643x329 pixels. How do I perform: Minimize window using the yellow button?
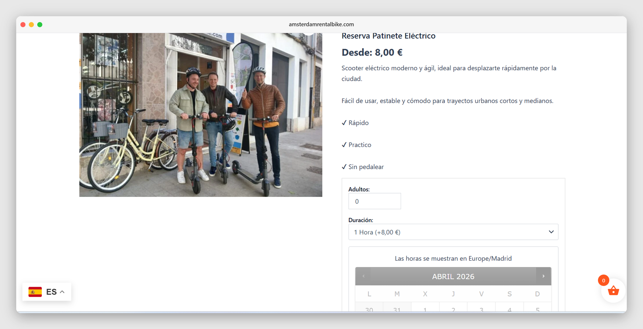(x=31, y=25)
